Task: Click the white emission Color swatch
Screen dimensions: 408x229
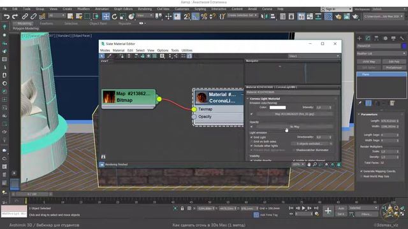Action: click(277, 108)
